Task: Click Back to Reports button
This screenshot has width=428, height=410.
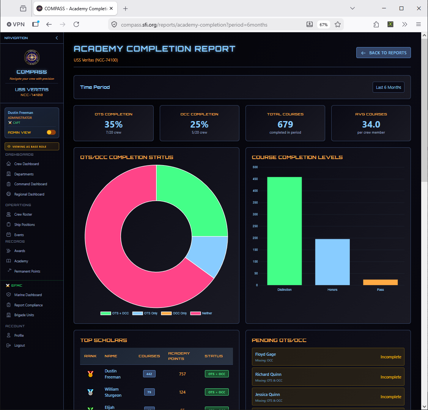Action: click(x=383, y=53)
